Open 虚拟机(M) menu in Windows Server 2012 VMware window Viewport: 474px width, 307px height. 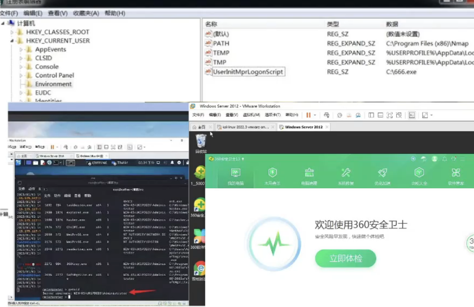[251, 115]
